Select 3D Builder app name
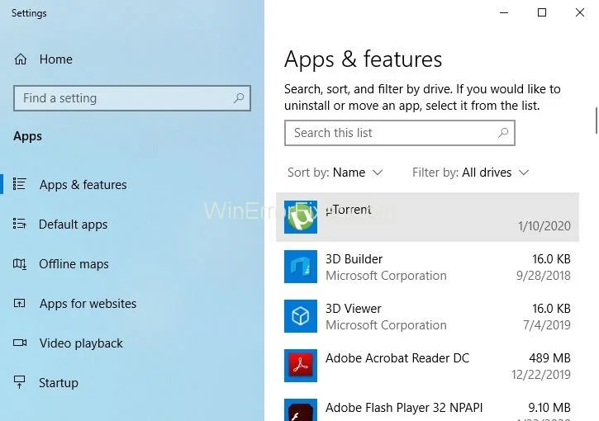 (x=354, y=259)
